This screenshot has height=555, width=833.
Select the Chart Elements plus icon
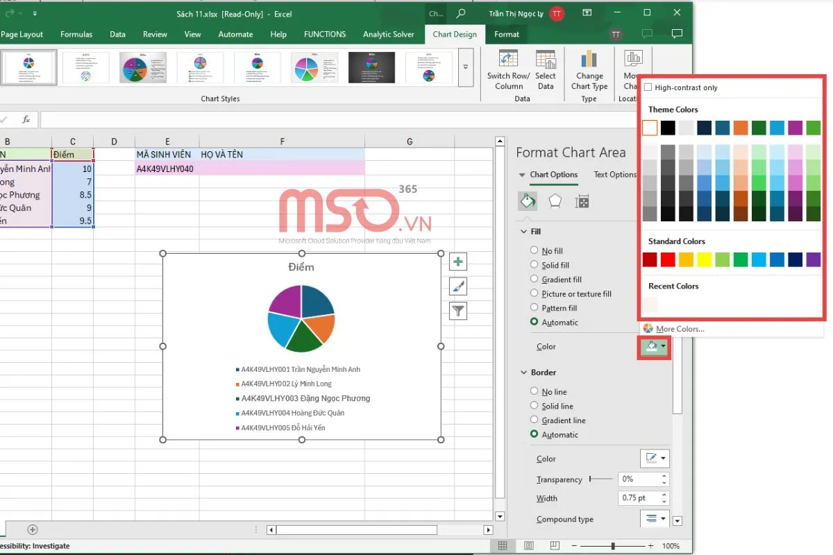[457, 262]
